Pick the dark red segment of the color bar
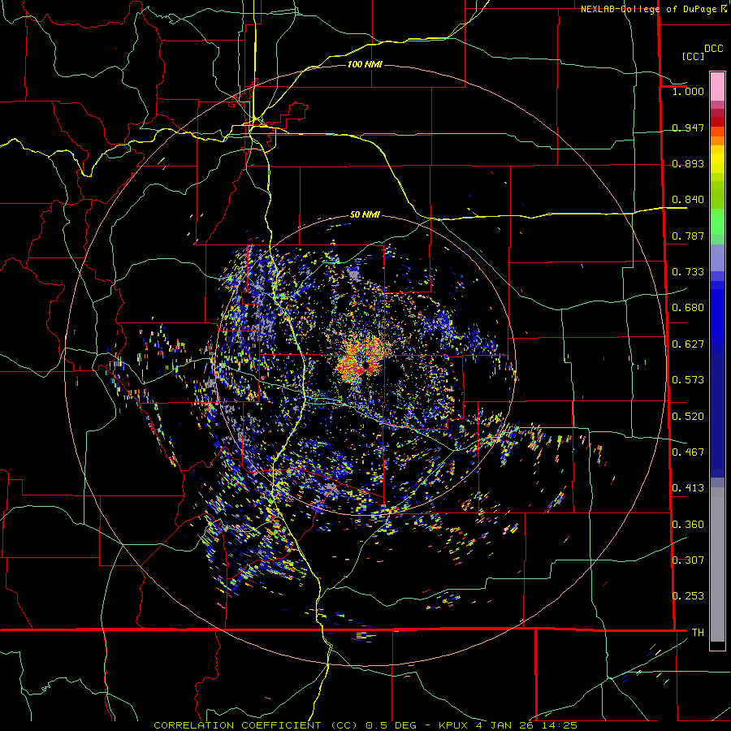731x731 pixels. click(x=717, y=122)
